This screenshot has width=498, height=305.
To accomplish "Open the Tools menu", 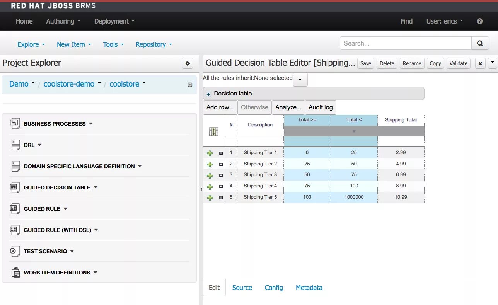I will 113,44.
